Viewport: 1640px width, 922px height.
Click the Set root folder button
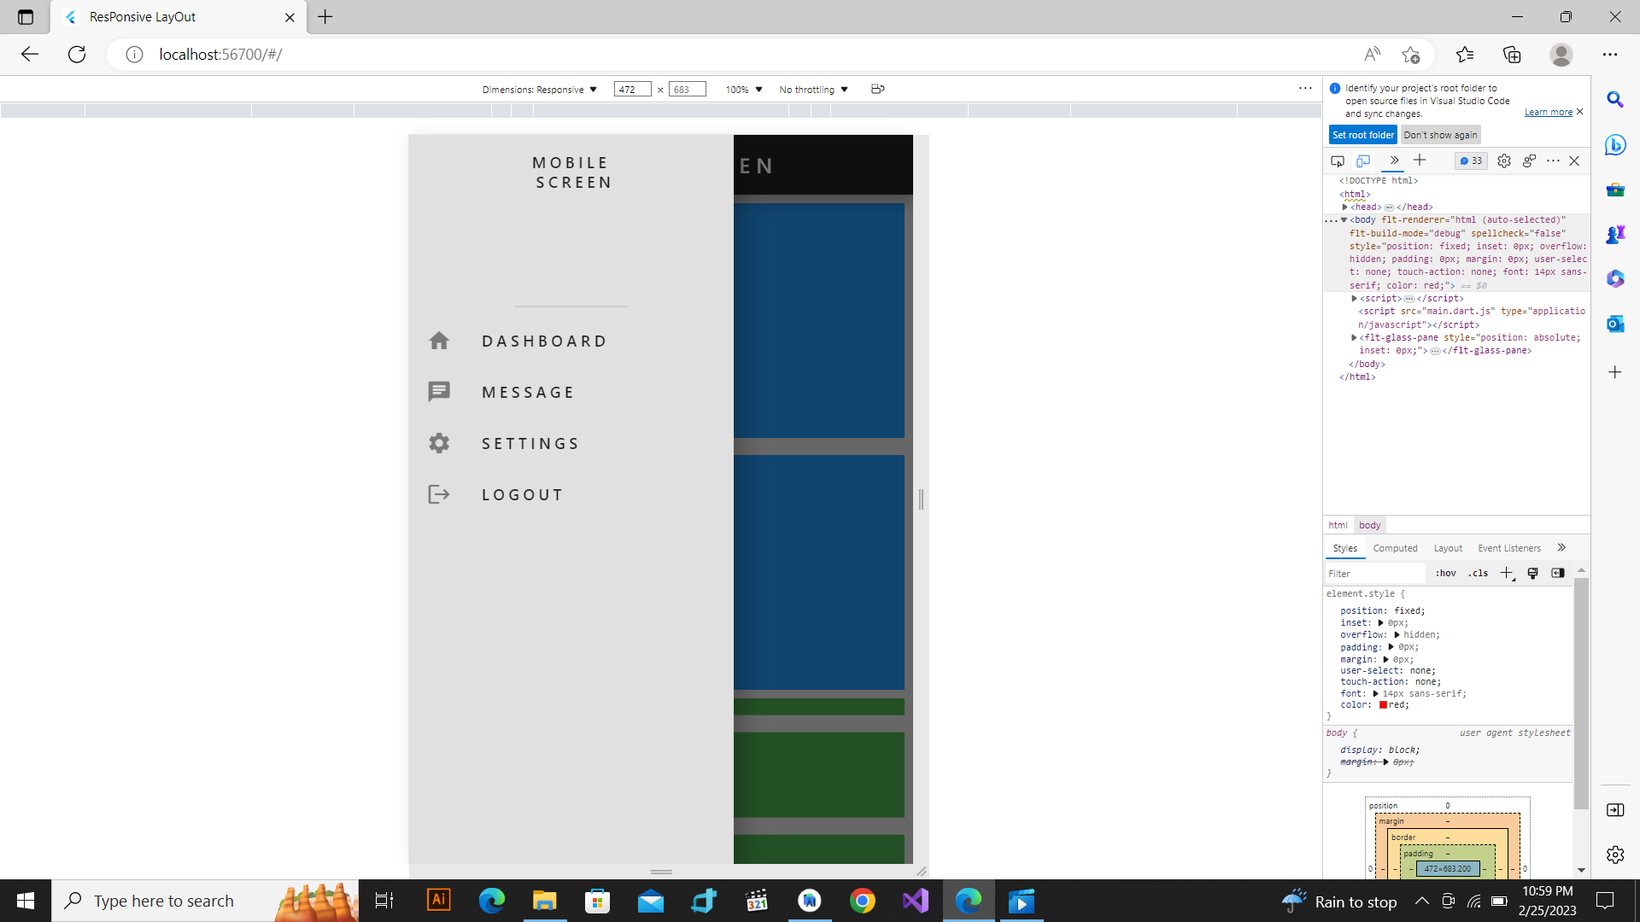(1362, 134)
